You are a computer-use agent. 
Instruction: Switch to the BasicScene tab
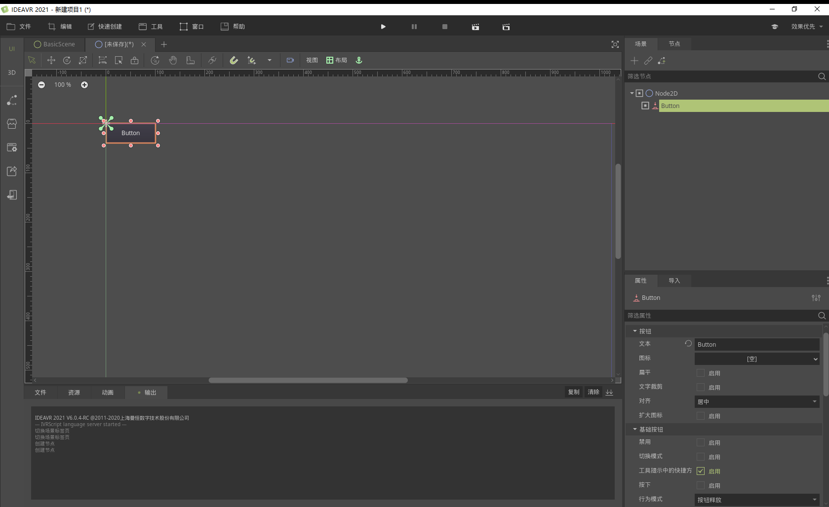coord(55,44)
